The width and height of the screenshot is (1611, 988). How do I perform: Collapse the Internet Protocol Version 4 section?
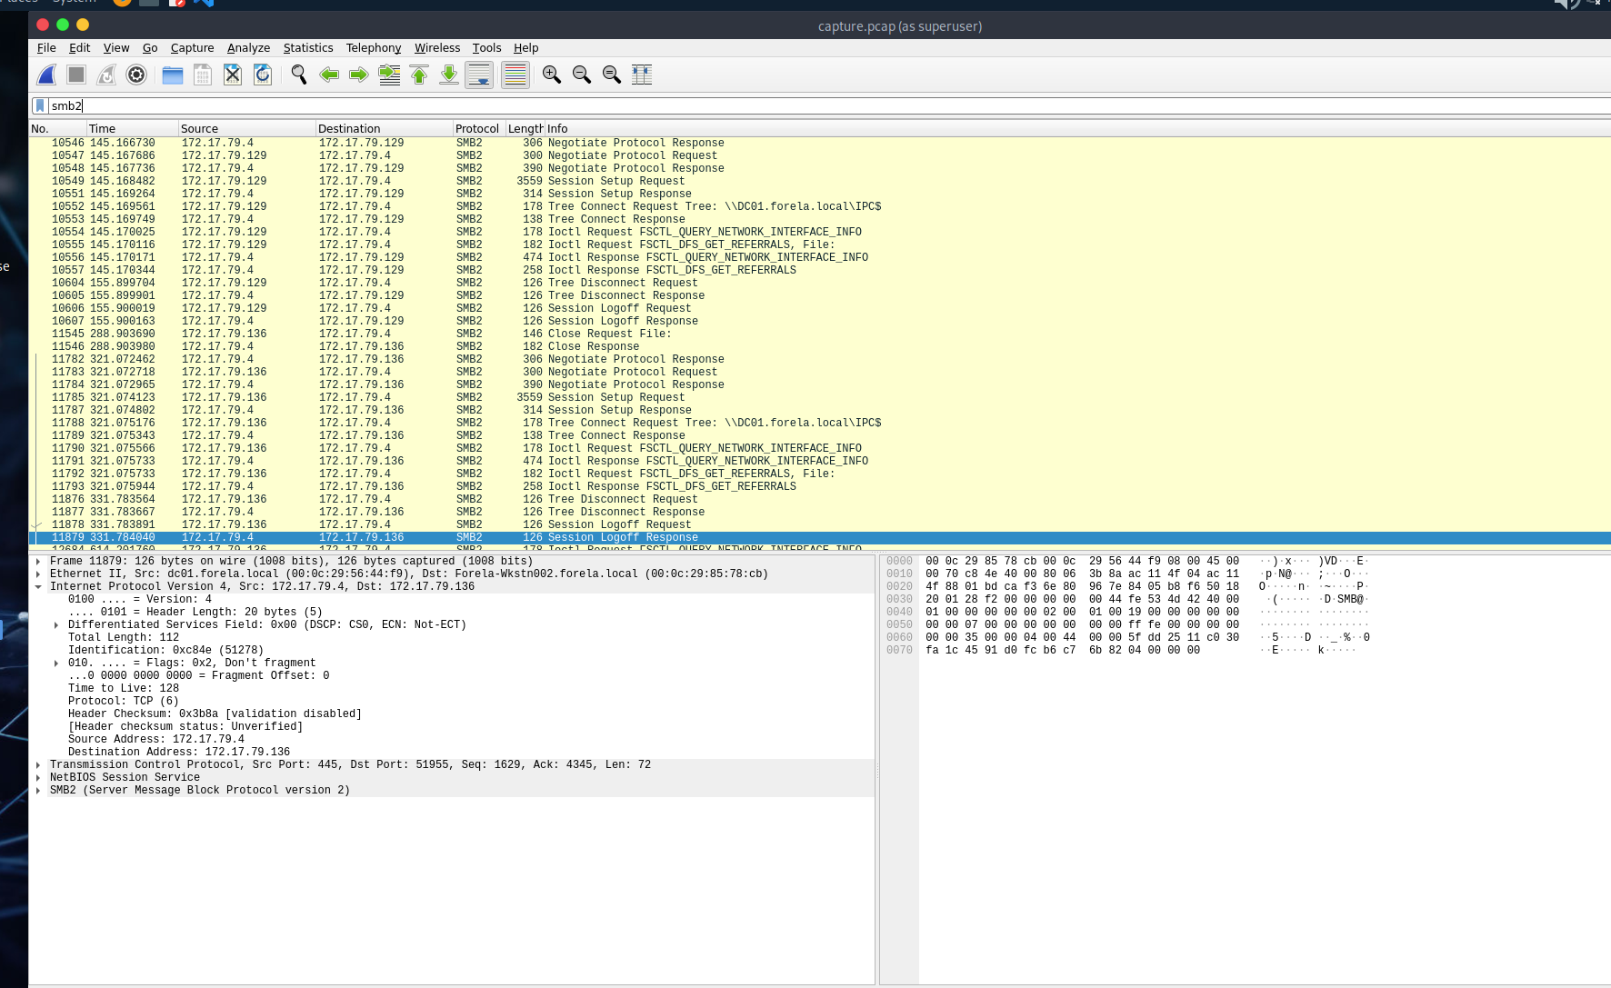click(38, 586)
